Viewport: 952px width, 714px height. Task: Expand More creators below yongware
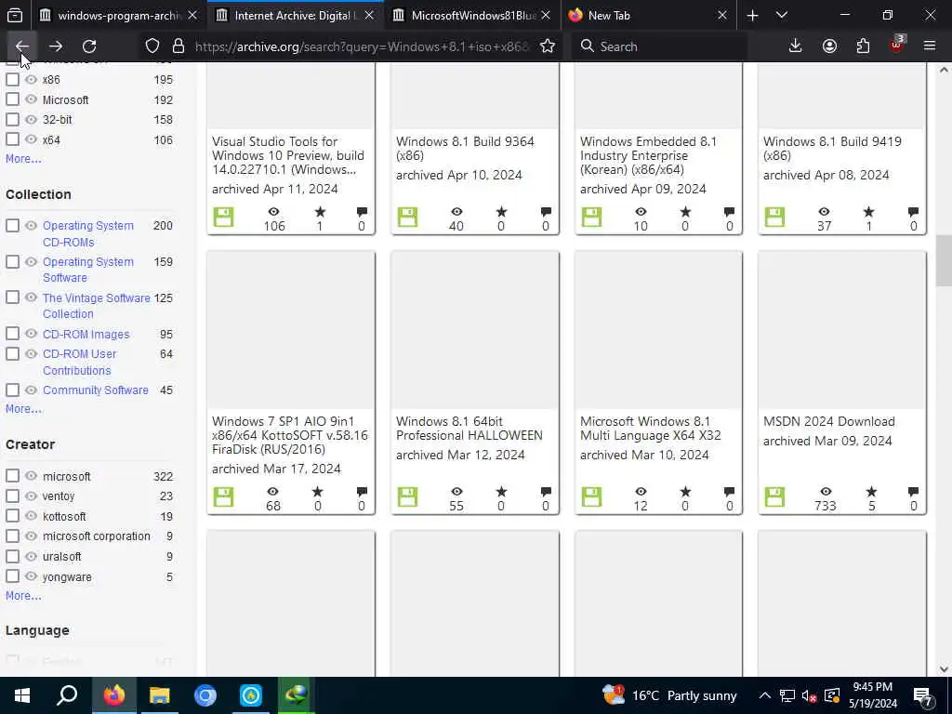(23, 596)
